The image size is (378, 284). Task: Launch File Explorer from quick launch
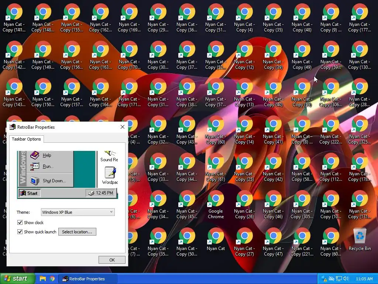43,278
